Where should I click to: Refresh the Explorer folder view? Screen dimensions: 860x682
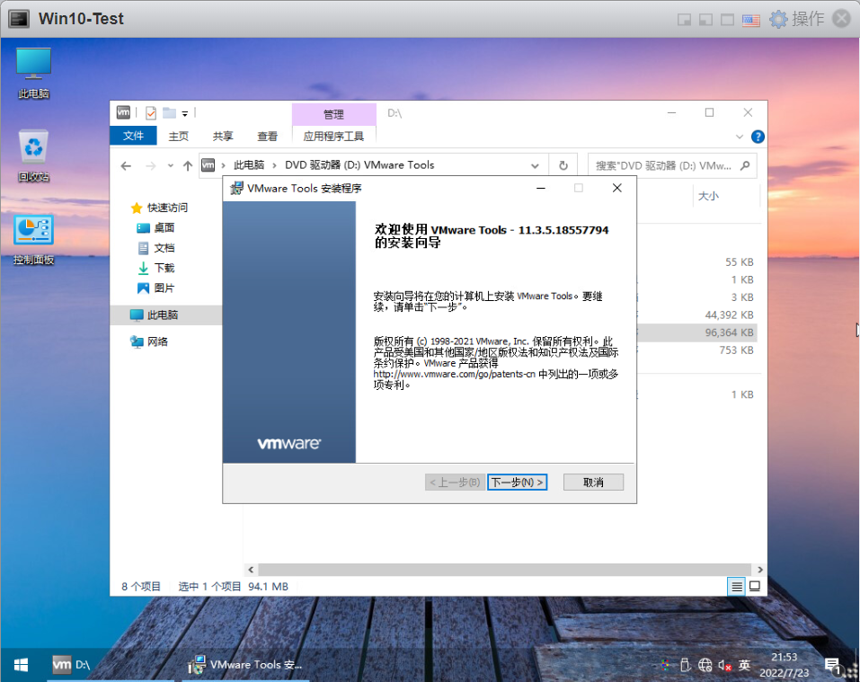(563, 165)
